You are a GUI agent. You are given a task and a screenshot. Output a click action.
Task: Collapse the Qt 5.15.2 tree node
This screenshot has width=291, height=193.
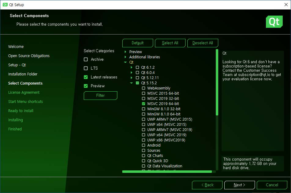pos(131,83)
